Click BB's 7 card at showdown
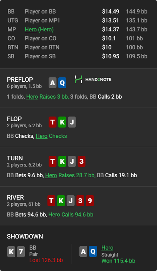The image size is (157, 271). tap(21, 252)
